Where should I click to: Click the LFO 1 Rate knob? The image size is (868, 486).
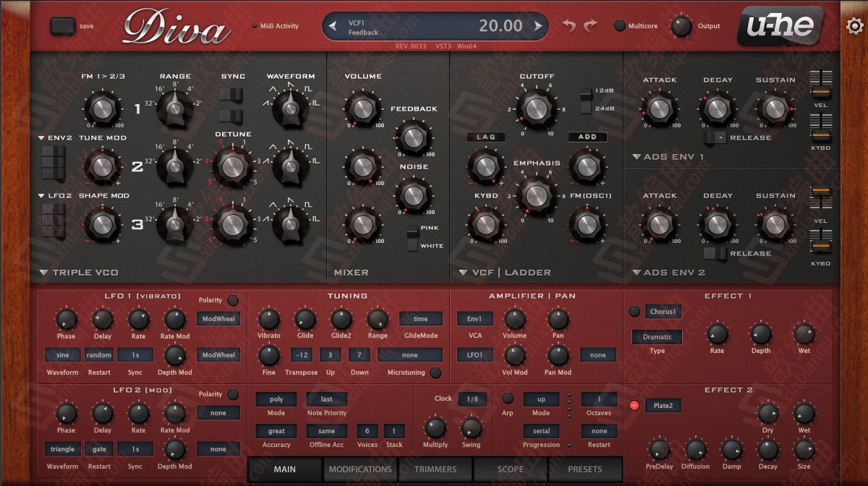click(x=138, y=319)
